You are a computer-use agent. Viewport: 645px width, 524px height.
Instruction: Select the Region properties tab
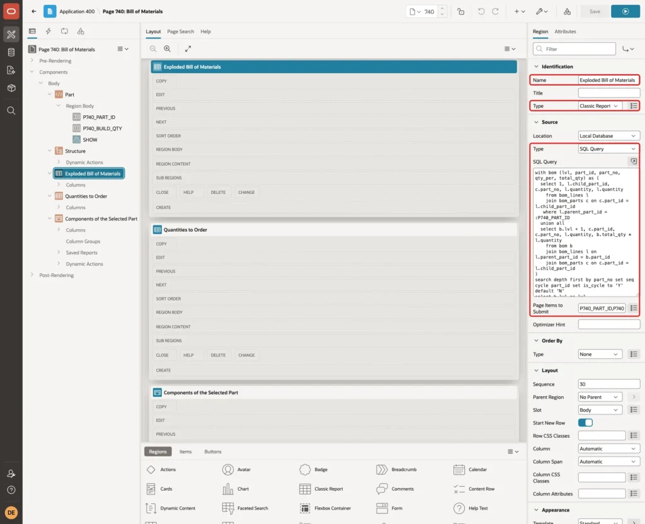pos(540,31)
